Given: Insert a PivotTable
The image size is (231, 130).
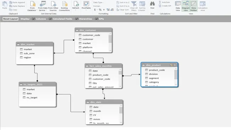Looking at the screenshot, I should pos(86,6).
